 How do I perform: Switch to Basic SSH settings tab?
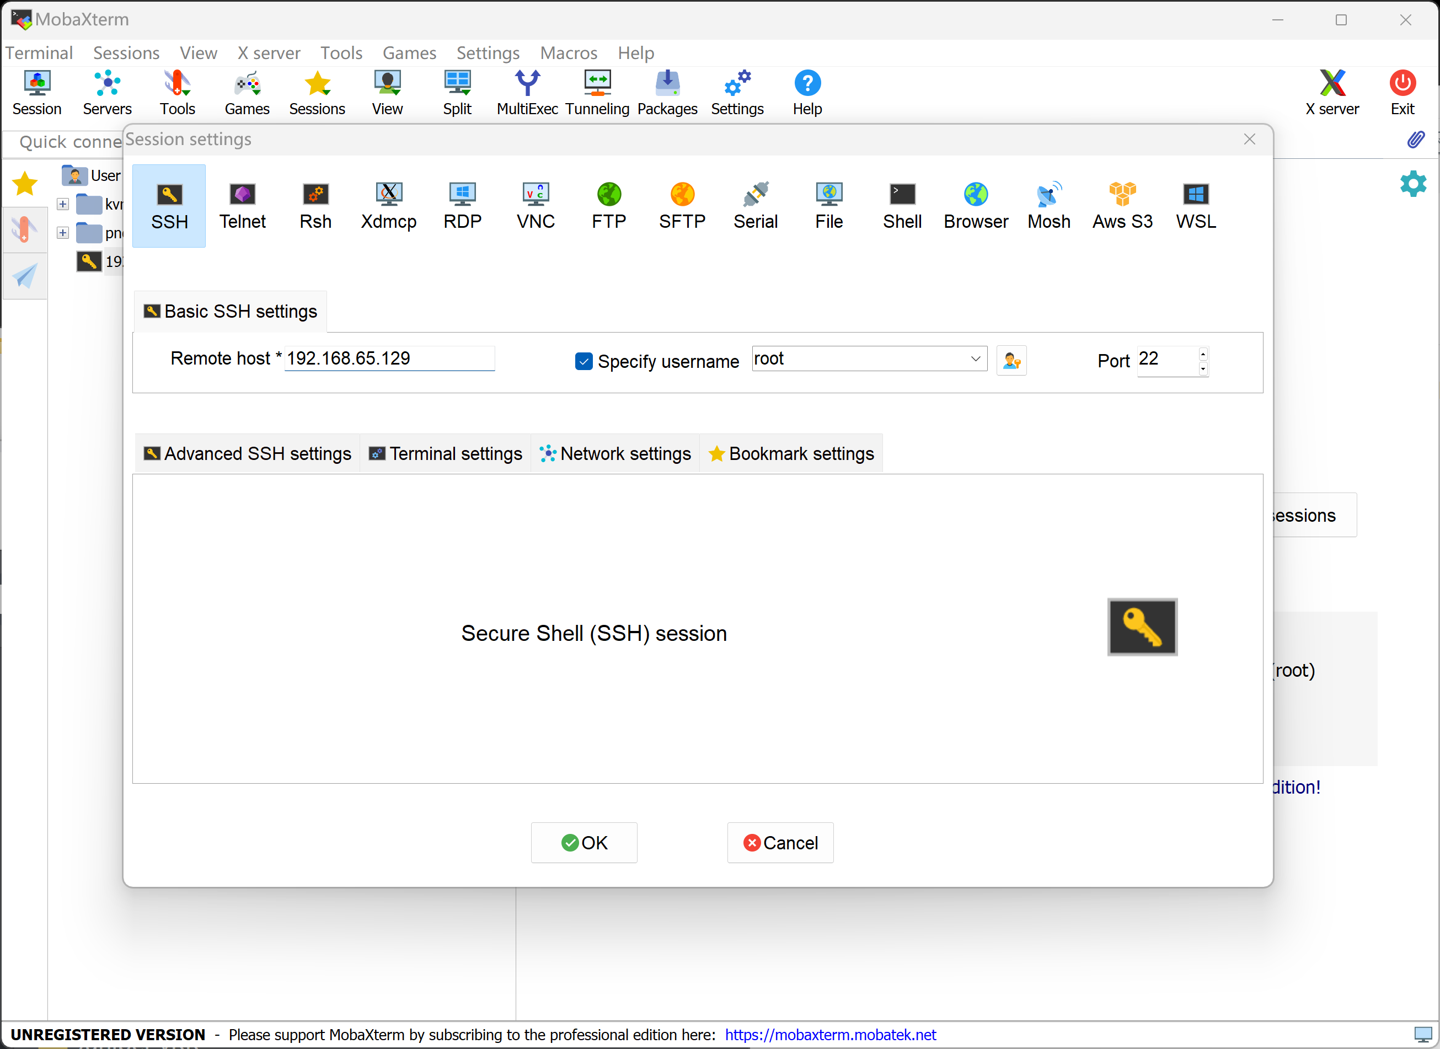coord(231,312)
